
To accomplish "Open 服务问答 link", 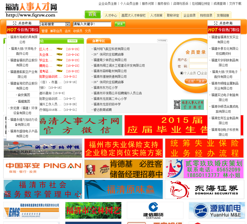I will click(148, 4).
